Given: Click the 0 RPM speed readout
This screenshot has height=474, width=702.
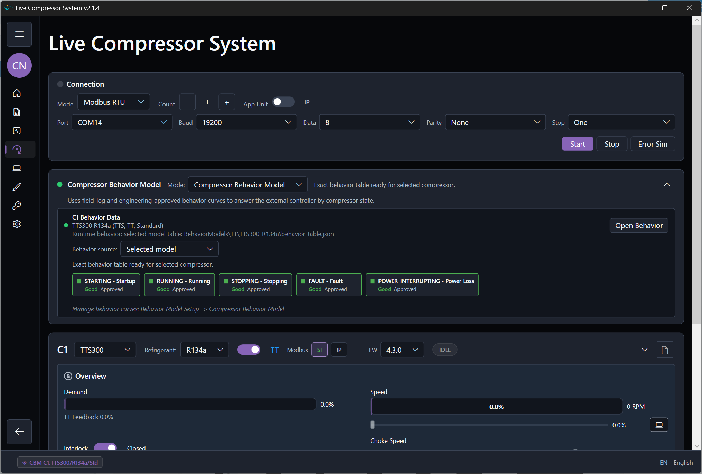Looking at the screenshot, I should click(636, 407).
